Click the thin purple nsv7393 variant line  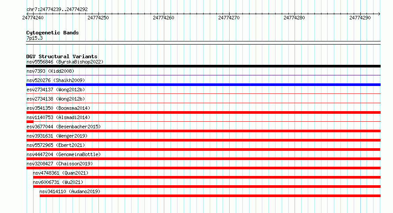203,75
